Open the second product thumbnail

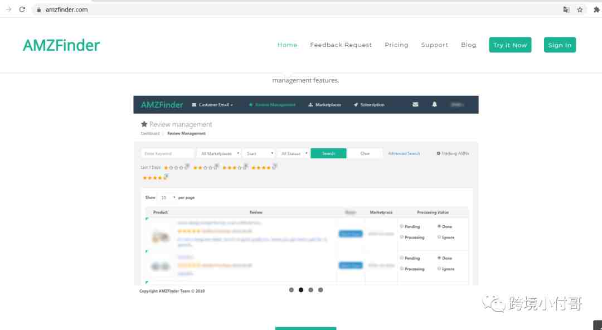[x=161, y=266]
